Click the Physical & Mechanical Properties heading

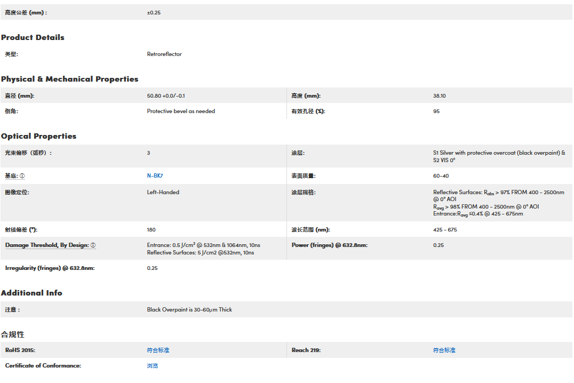point(69,79)
